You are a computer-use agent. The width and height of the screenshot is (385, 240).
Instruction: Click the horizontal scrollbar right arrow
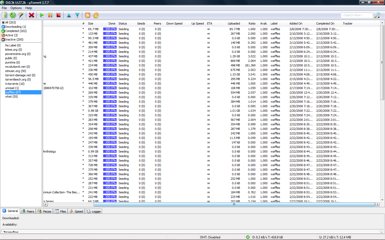point(378,205)
